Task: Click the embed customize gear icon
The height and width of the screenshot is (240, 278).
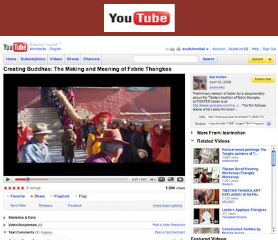Action: coord(269,124)
